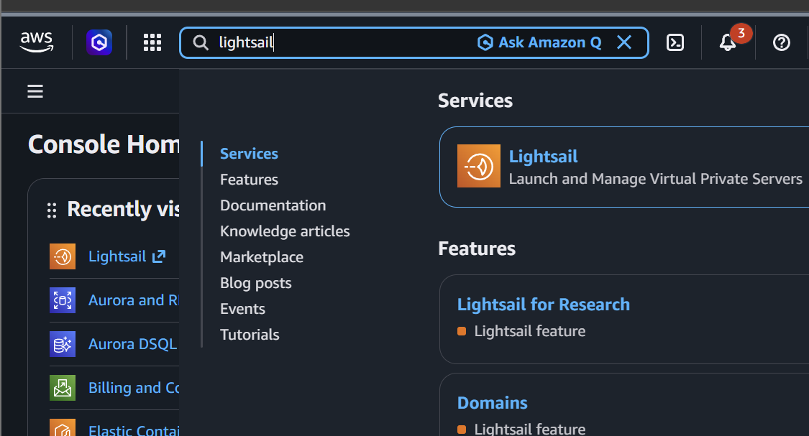Image resolution: width=809 pixels, height=436 pixels.
Task: Click the Recently visited drag handle
Action: tap(52, 210)
